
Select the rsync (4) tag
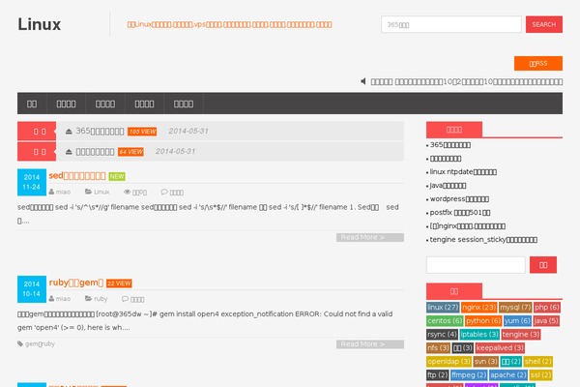click(442, 335)
